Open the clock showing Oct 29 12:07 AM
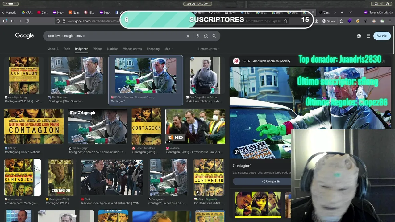 point(197,4)
